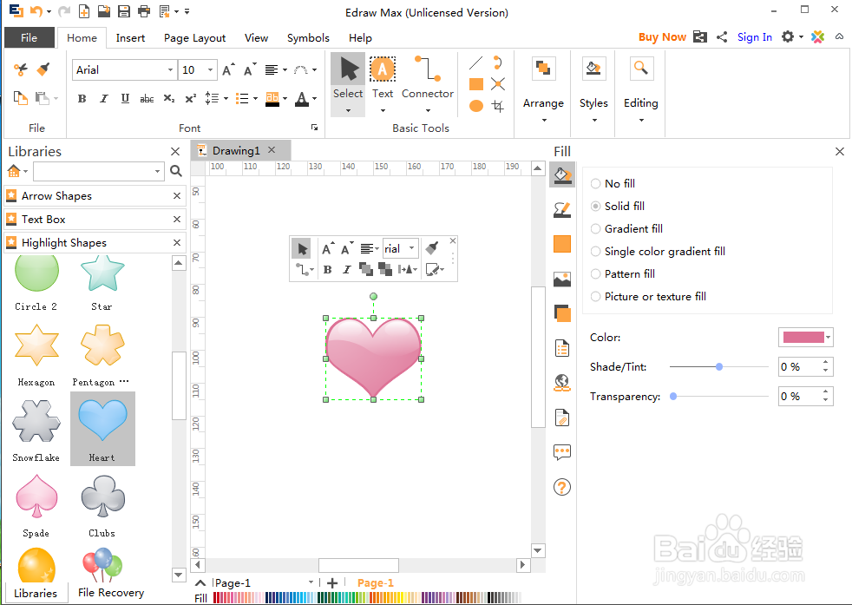Image resolution: width=852 pixels, height=605 pixels.
Task: Switch to the Symbols ribbon tab
Action: (308, 38)
